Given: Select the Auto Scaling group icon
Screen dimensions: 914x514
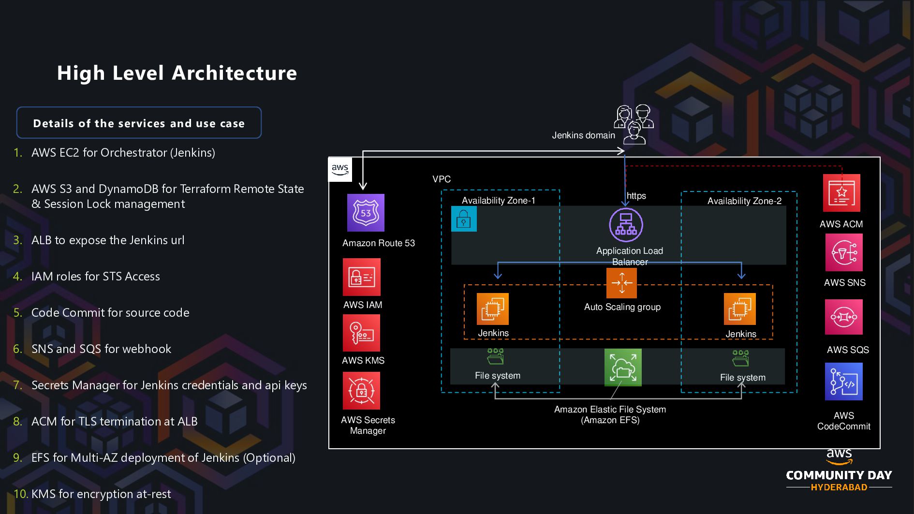Looking at the screenshot, I should (x=621, y=283).
